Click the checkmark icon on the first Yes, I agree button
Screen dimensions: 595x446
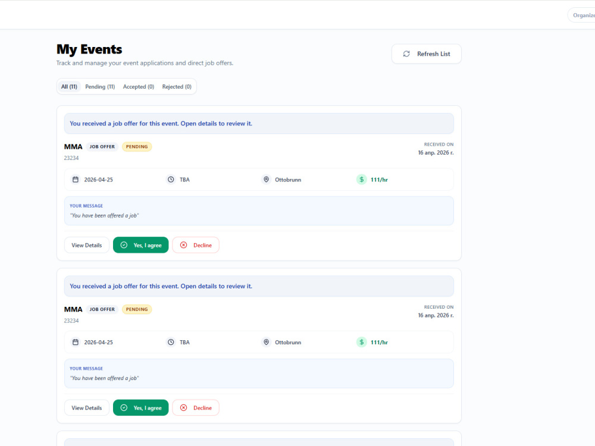(x=124, y=245)
